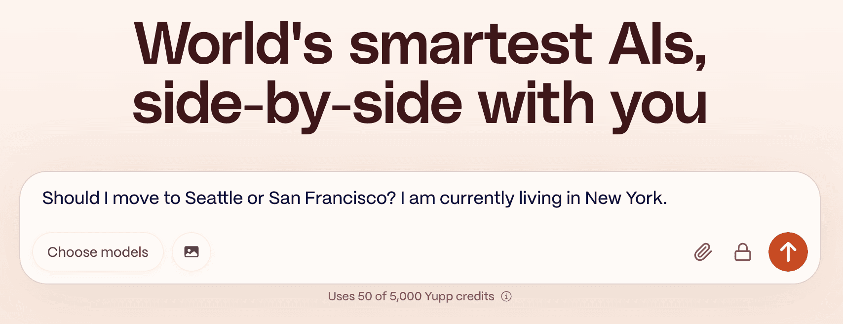Click the heading word "smartest"

(x=470, y=44)
